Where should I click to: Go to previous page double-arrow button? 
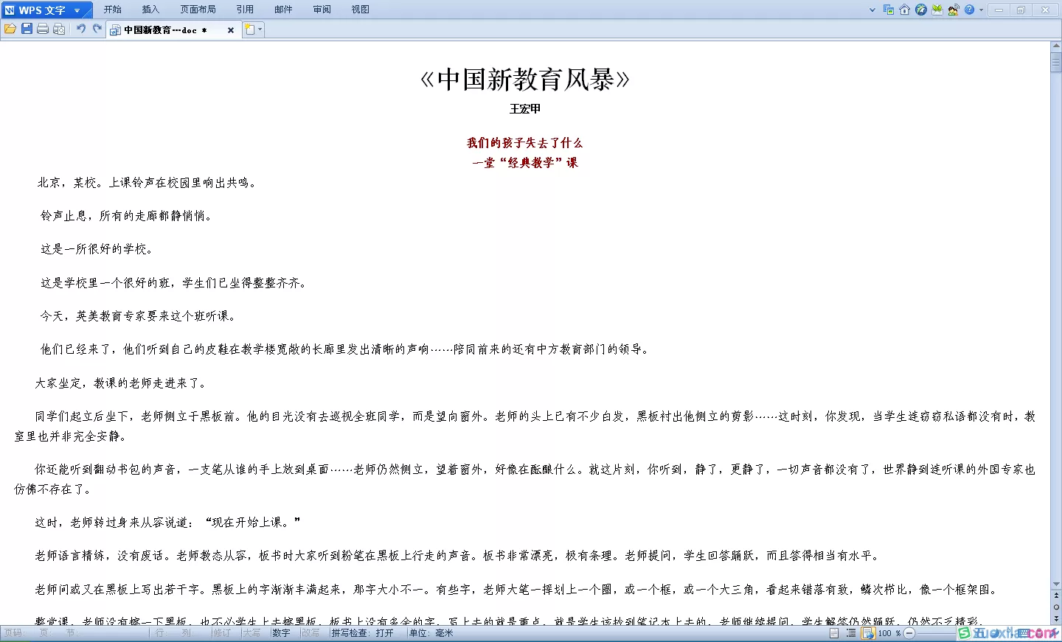tap(1056, 596)
